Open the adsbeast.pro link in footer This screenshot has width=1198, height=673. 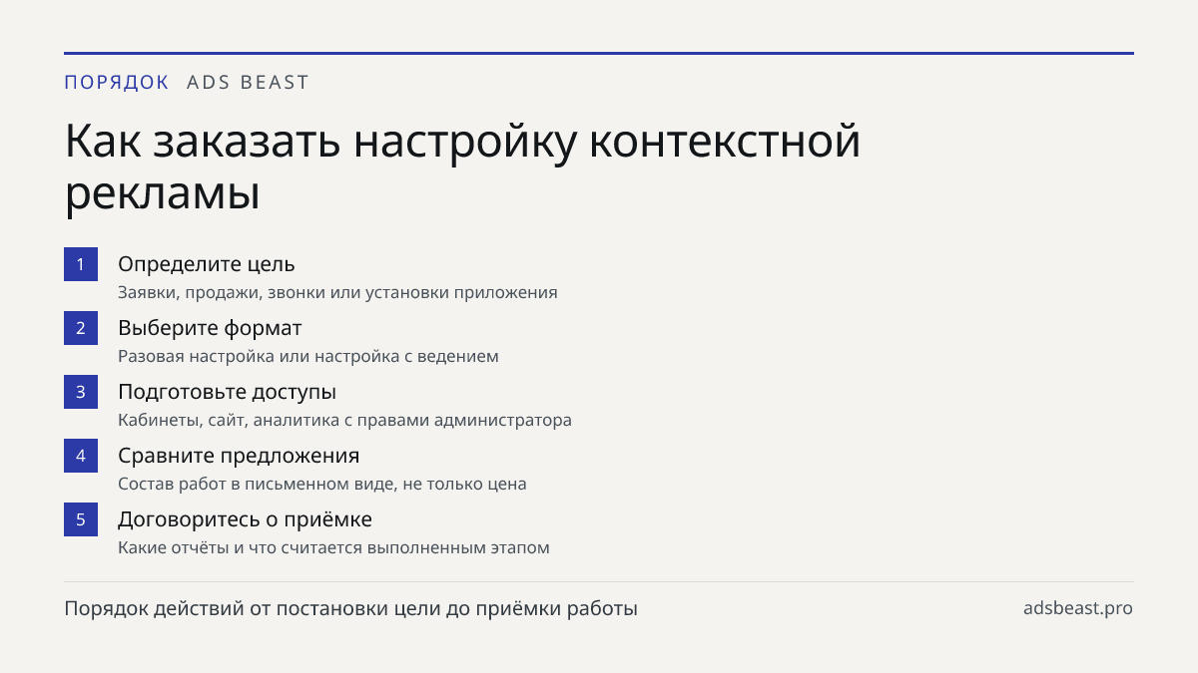pyautogui.click(x=1078, y=608)
